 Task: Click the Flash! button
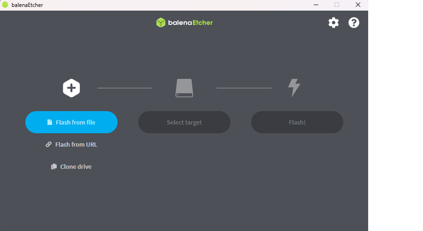click(297, 122)
